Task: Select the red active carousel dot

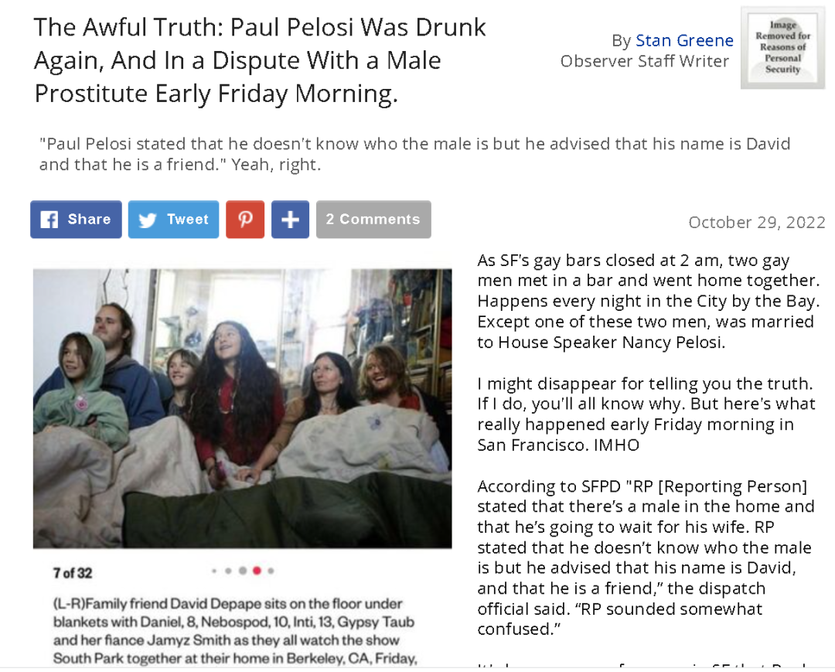Action: point(257,571)
